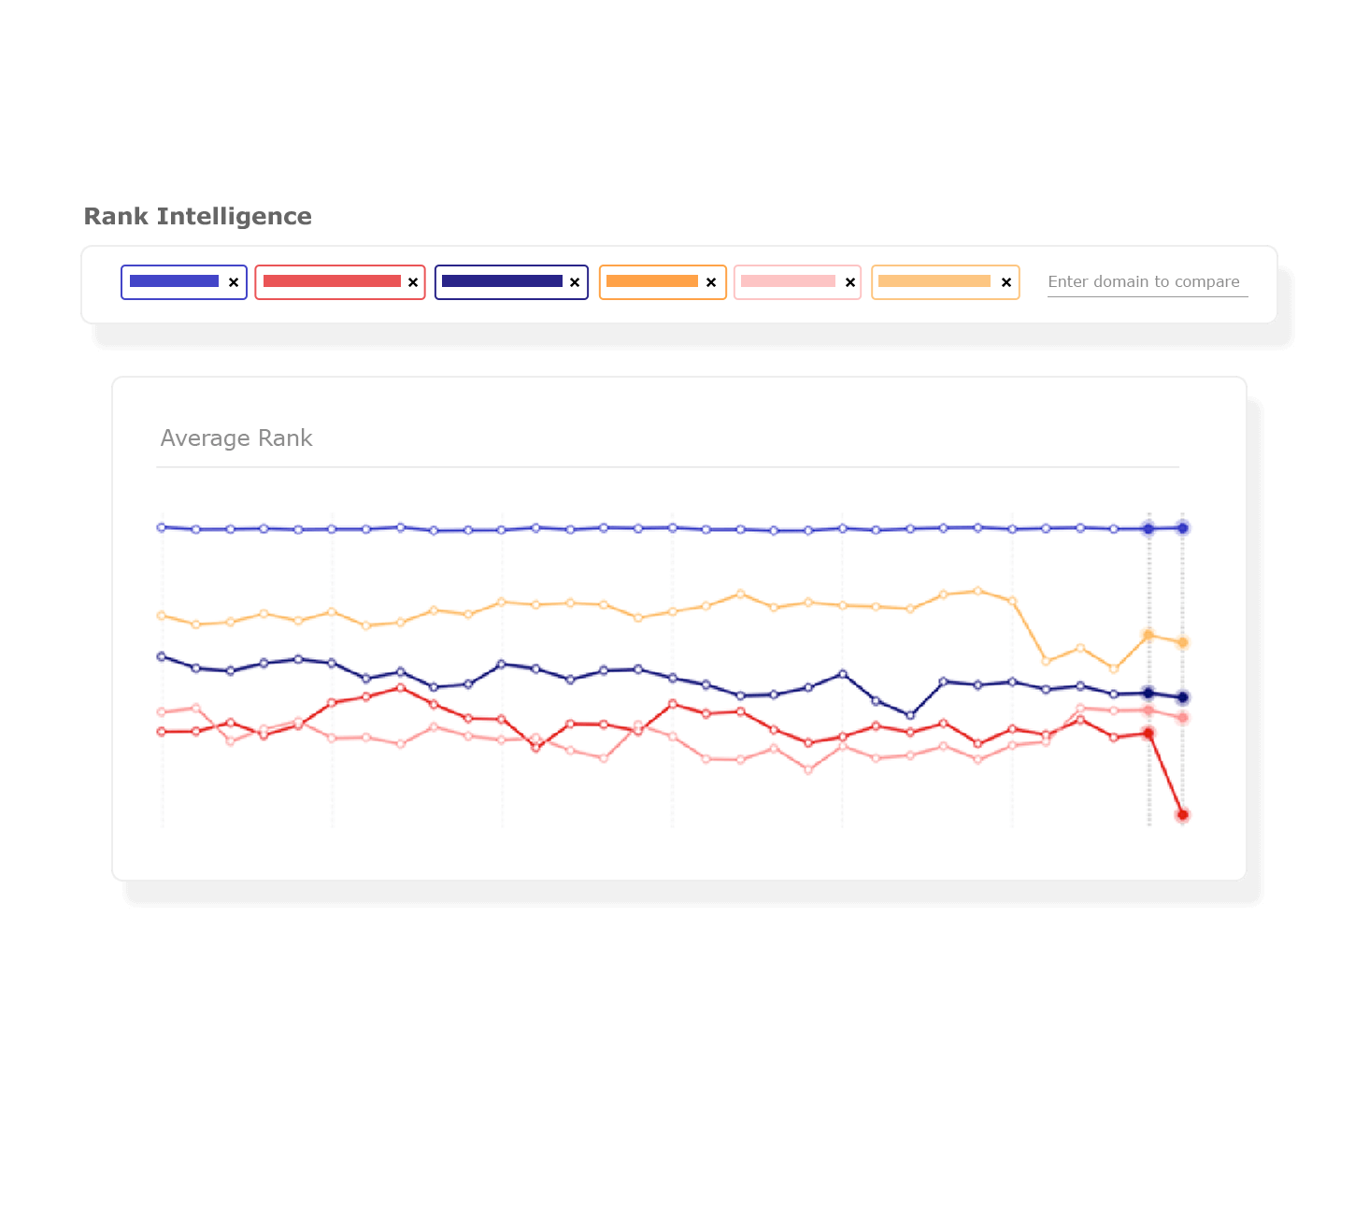Click the last highlighted blue data point

(1182, 528)
